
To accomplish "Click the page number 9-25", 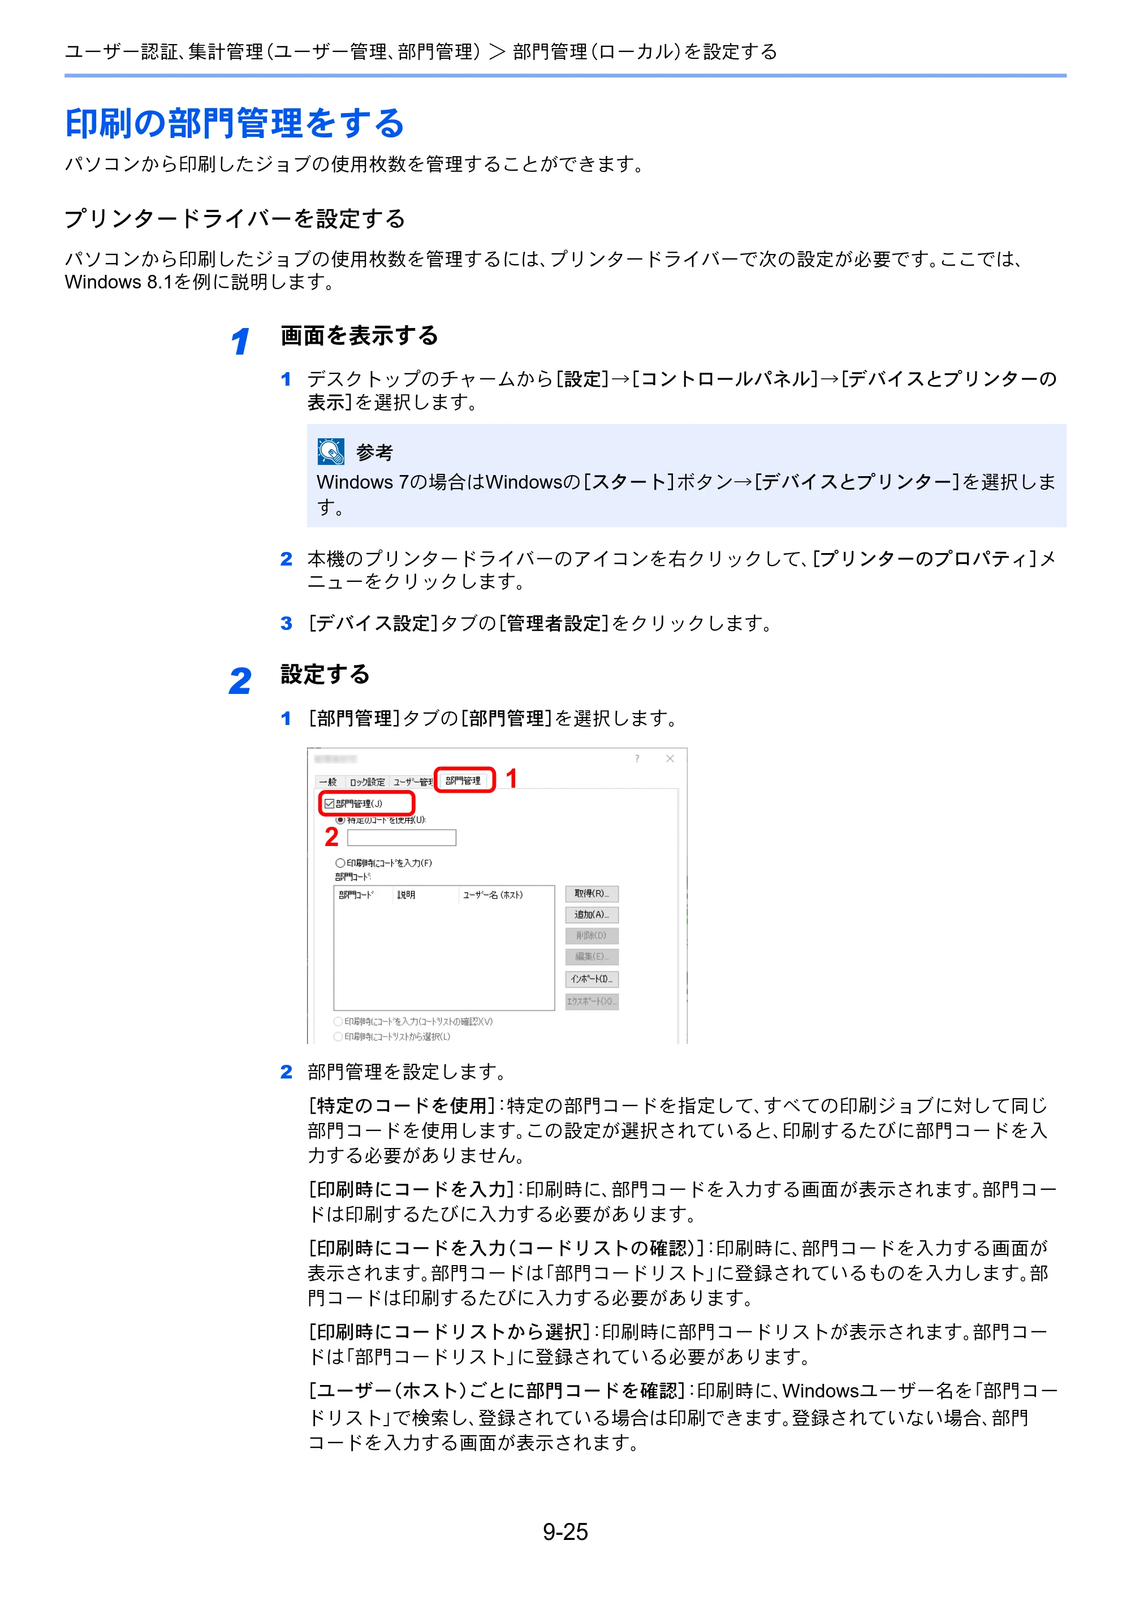I will (565, 1531).
